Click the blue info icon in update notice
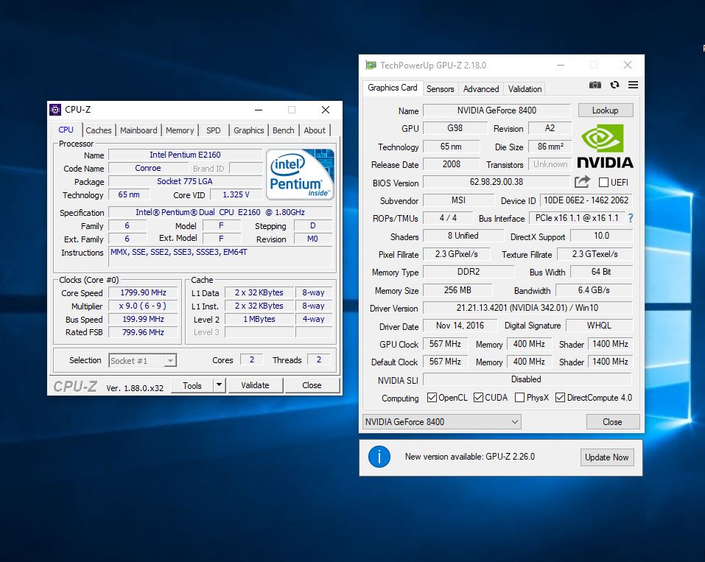The image size is (705, 562). (379, 457)
